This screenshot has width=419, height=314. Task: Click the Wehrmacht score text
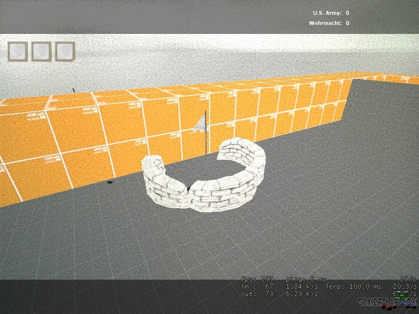[x=329, y=23]
